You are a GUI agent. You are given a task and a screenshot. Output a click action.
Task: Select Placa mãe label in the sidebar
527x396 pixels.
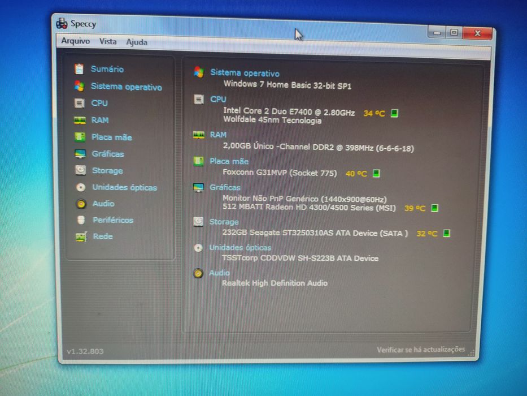(x=112, y=137)
